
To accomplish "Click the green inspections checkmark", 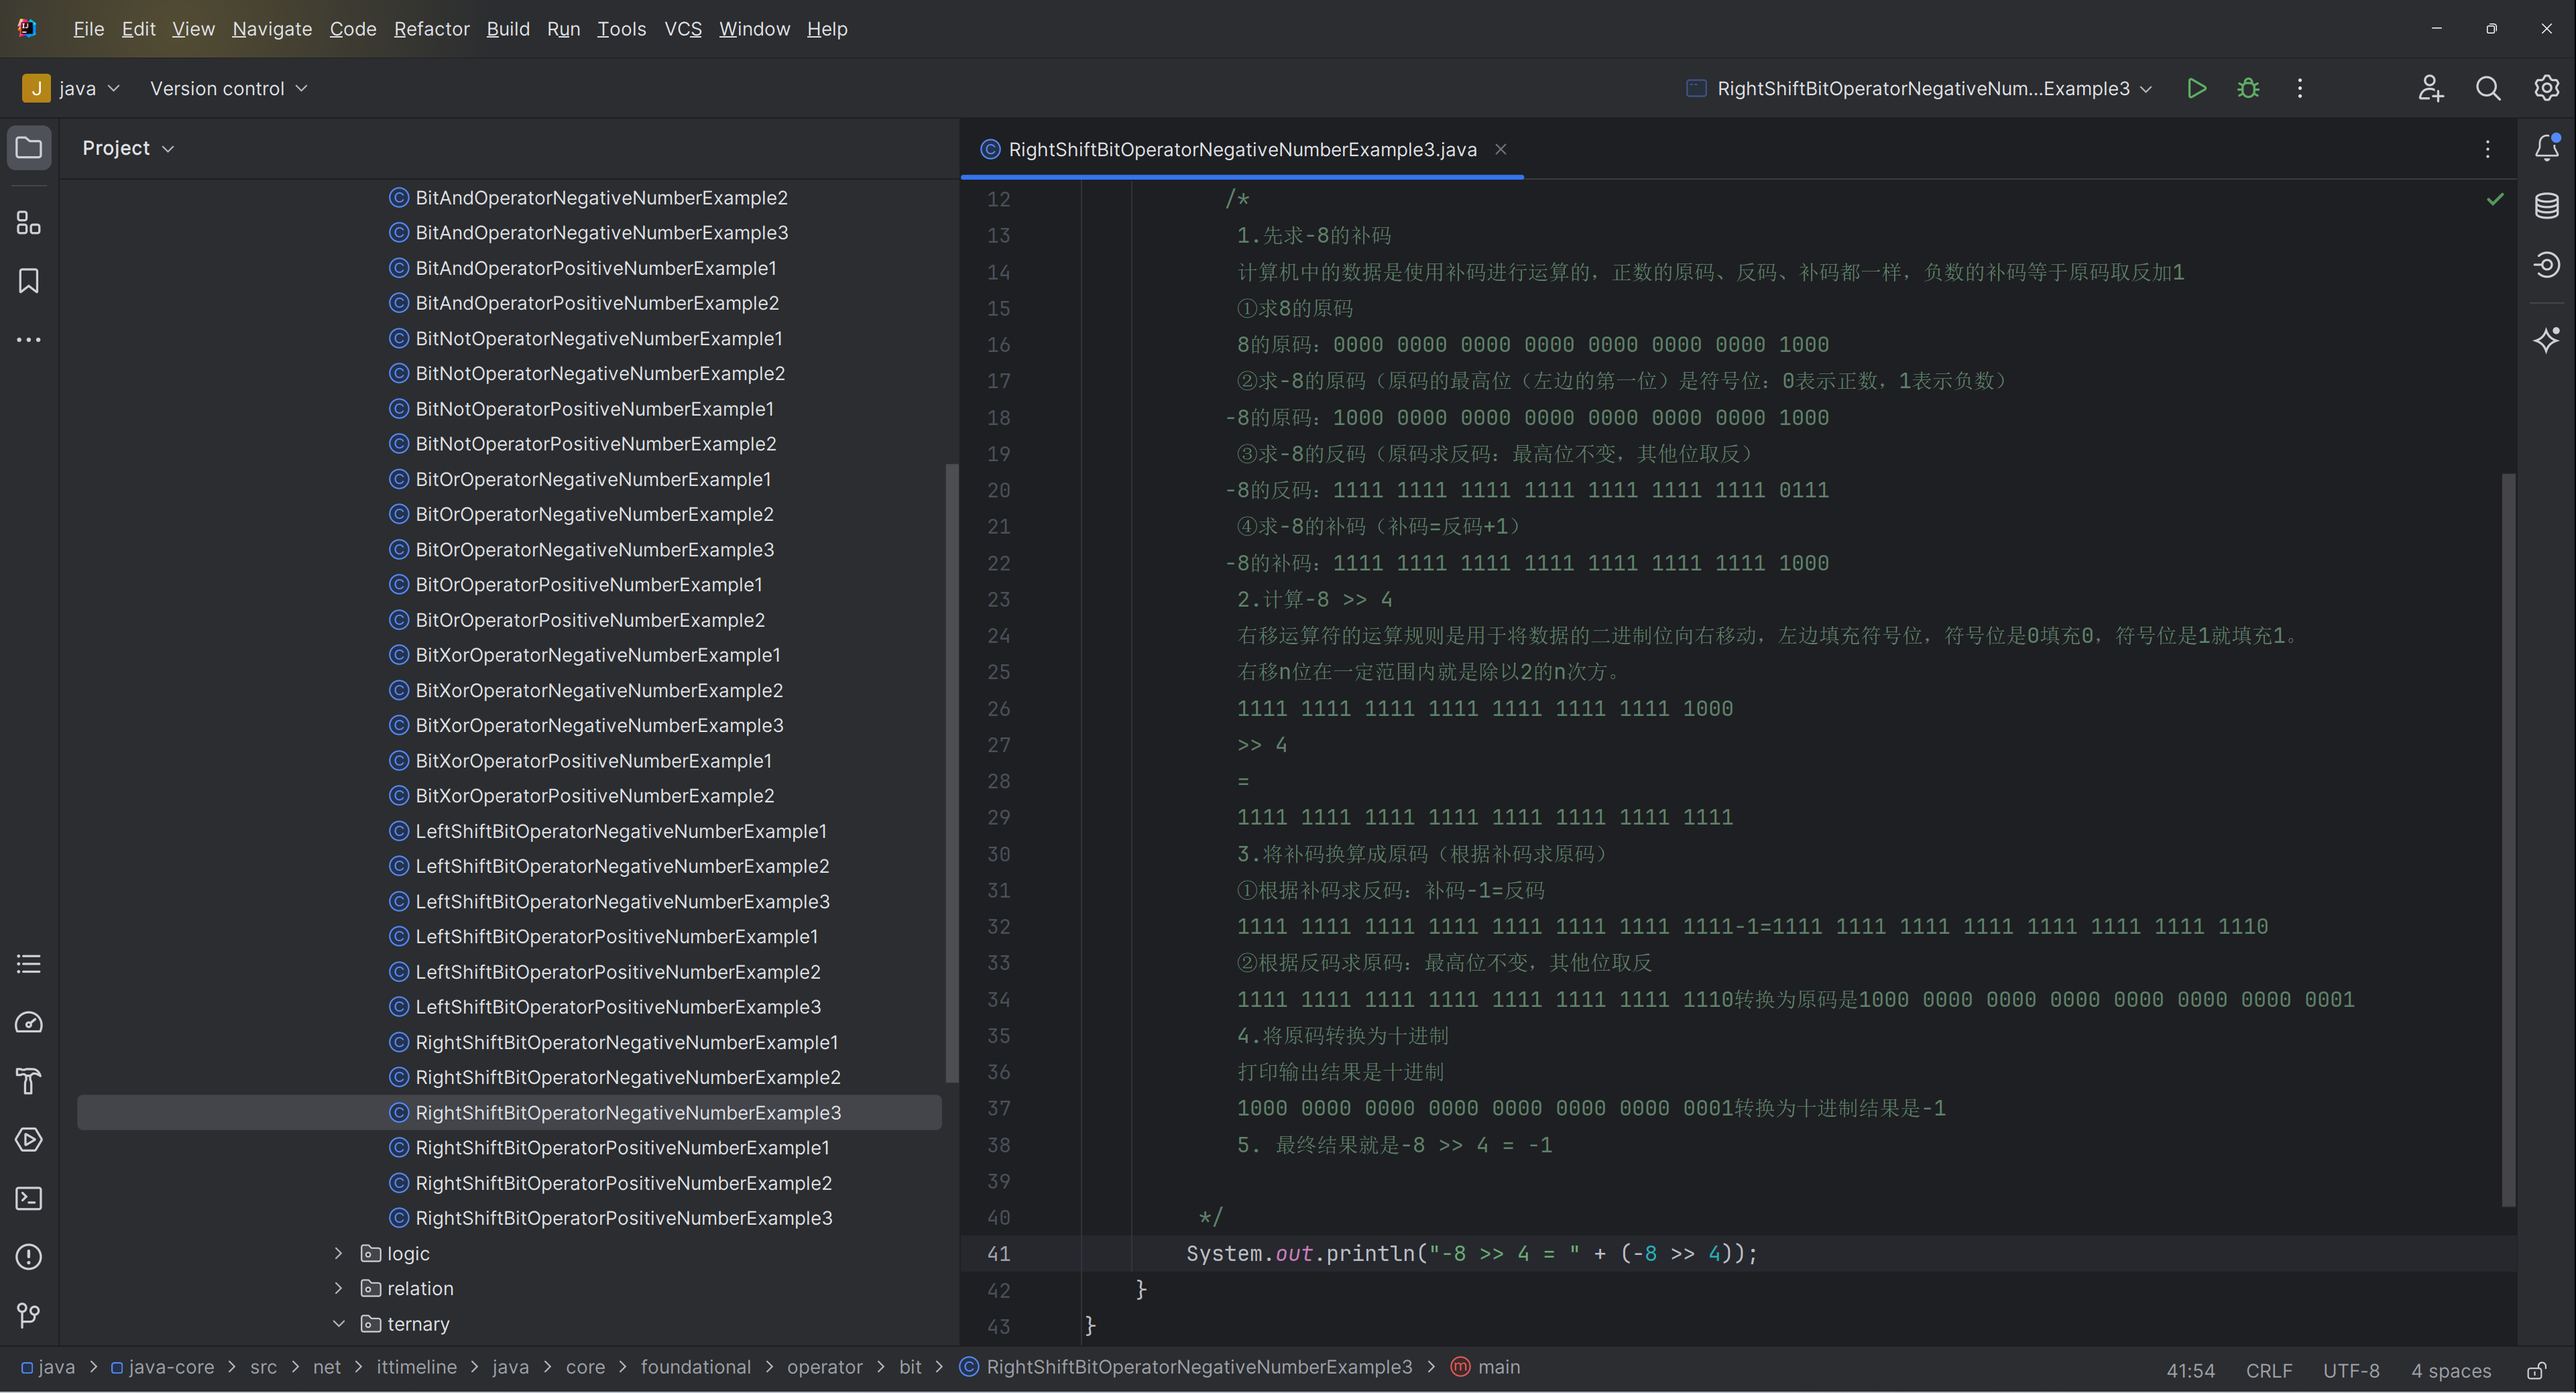I will tap(2495, 199).
